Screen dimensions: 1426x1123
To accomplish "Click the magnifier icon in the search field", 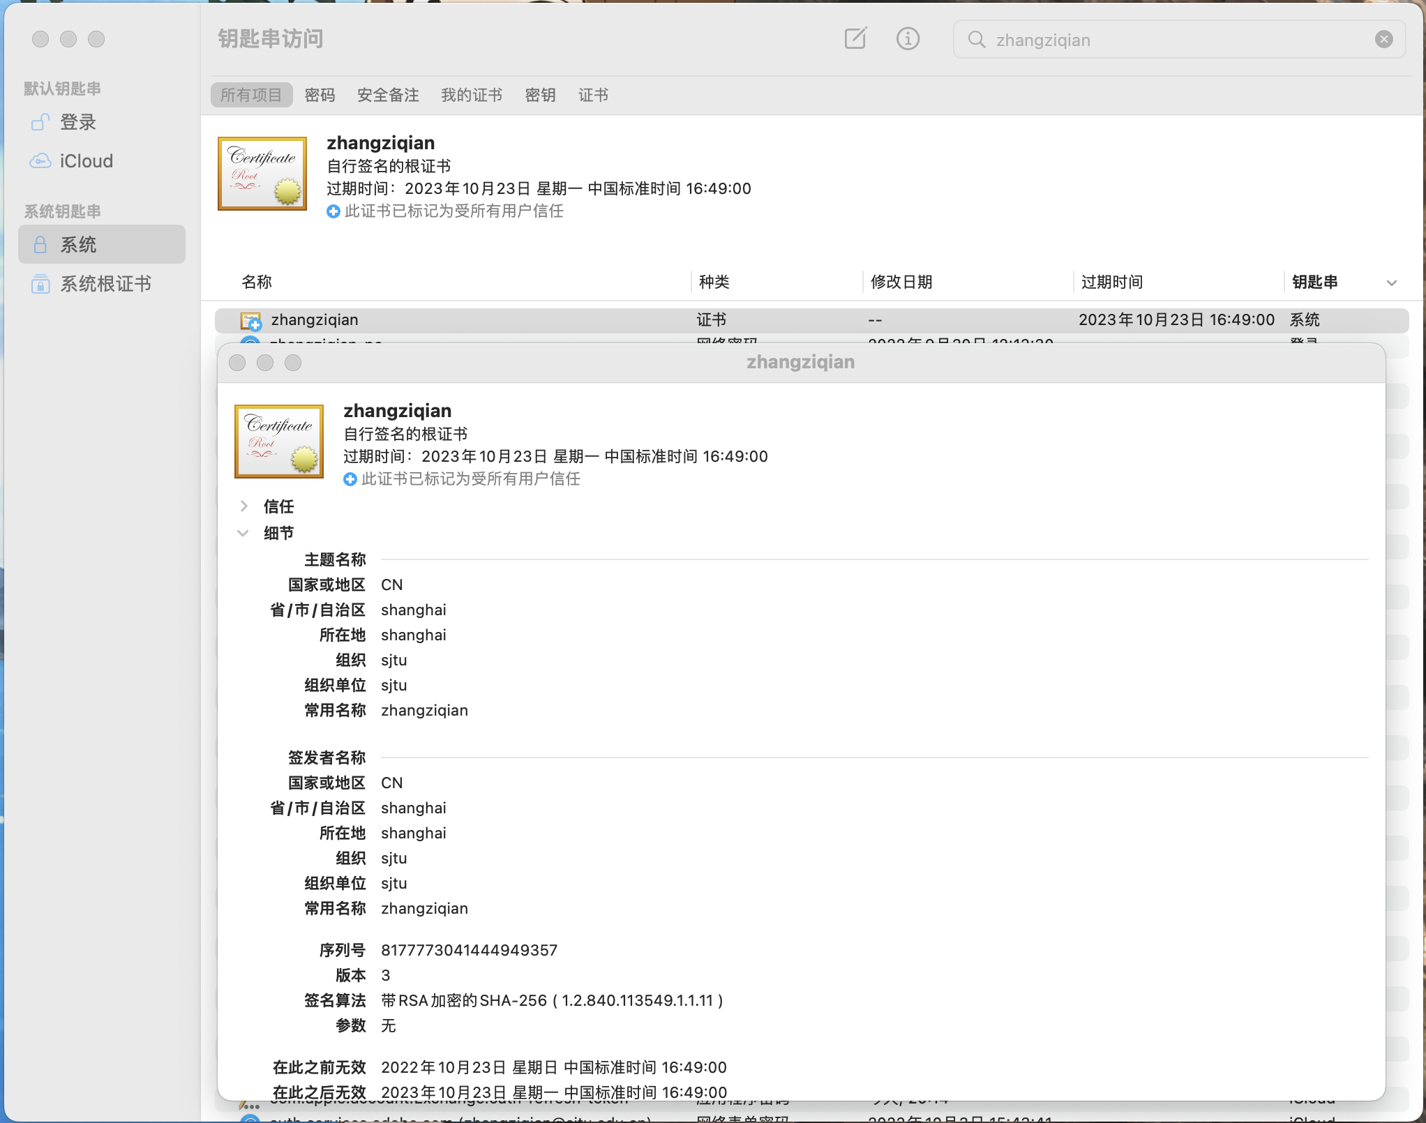I will pyautogui.click(x=976, y=40).
